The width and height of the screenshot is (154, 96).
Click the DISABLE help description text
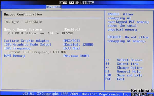click(128, 39)
